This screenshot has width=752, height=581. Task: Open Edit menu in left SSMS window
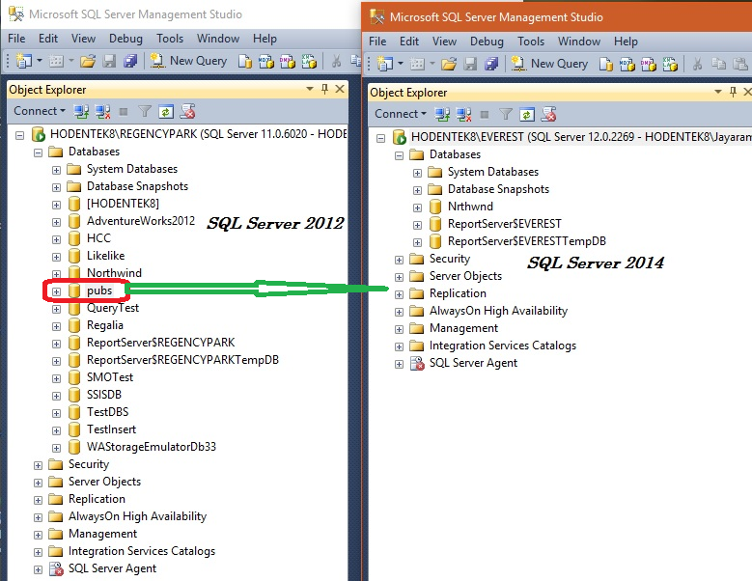tap(48, 39)
